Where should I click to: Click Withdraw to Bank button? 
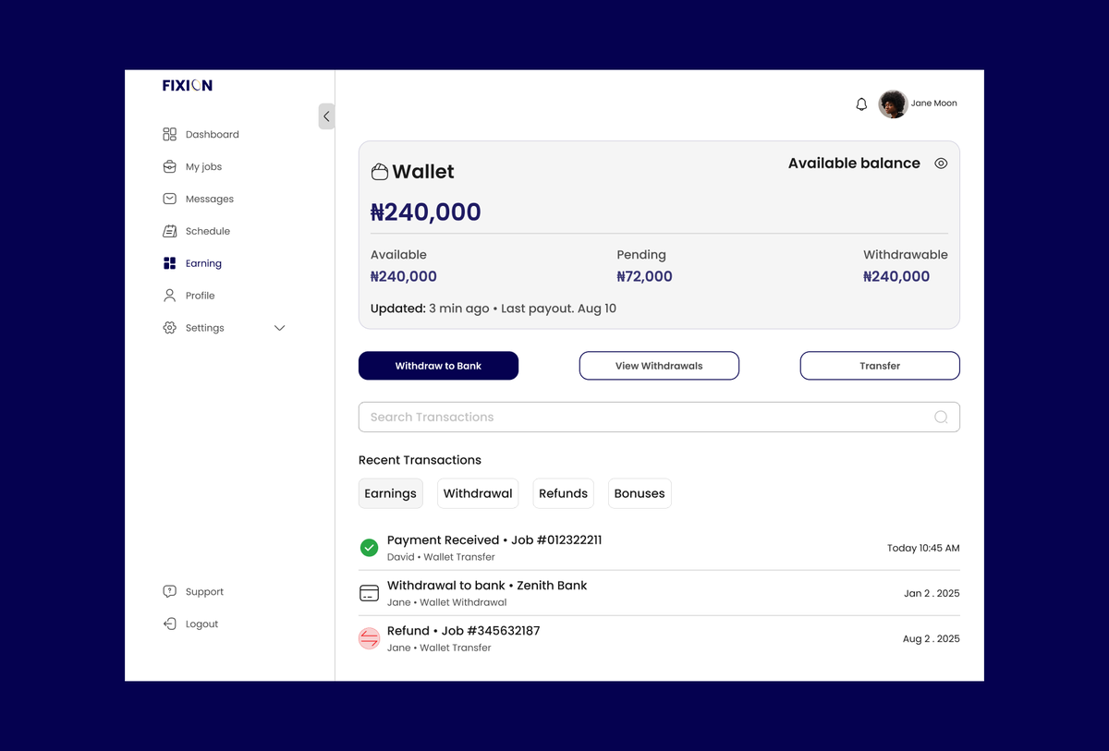point(438,366)
